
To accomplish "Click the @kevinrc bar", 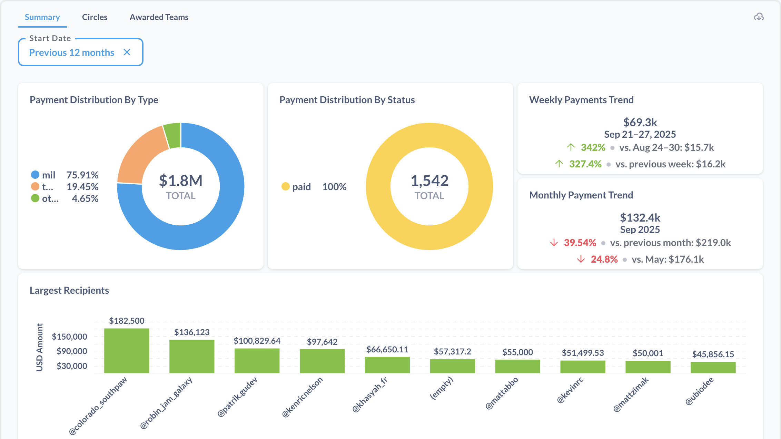I will coord(583,367).
